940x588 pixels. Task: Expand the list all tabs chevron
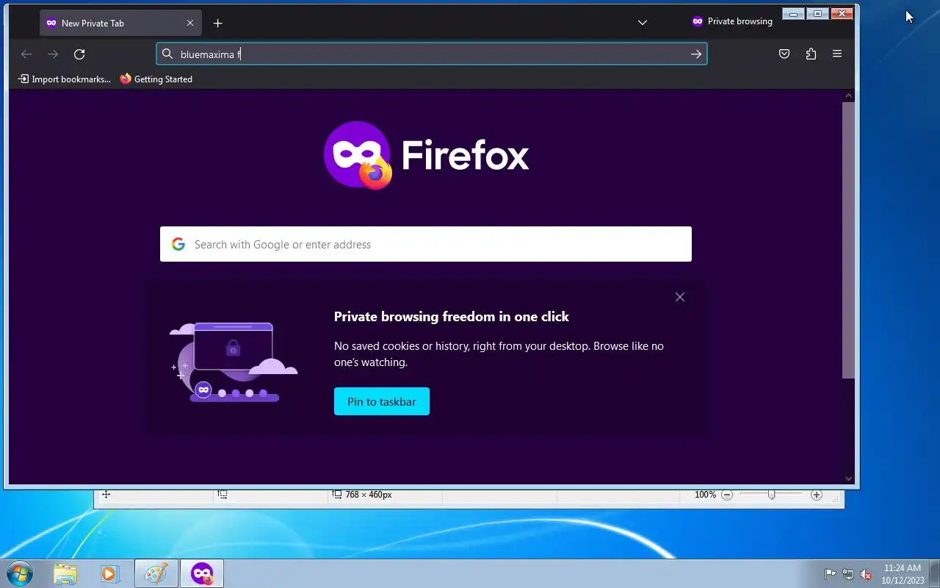[642, 23]
